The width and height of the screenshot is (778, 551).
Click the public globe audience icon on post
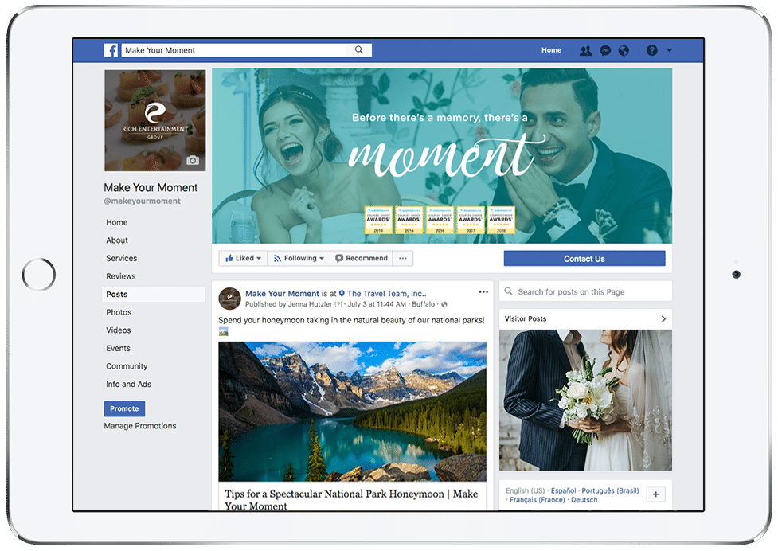pyautogui.click(x=444, y=304)
